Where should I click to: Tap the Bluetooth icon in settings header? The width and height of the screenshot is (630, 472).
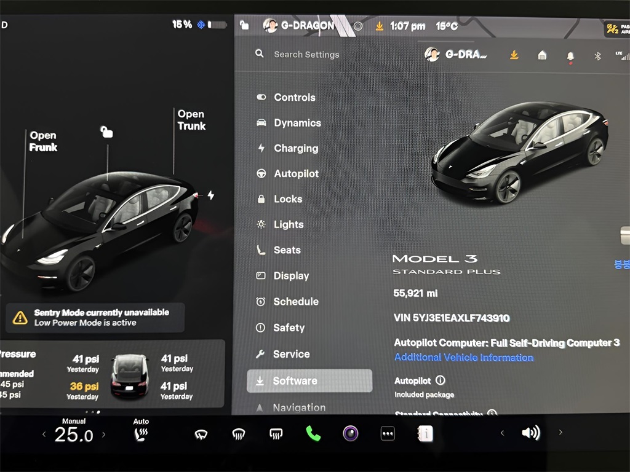point(597,55)
